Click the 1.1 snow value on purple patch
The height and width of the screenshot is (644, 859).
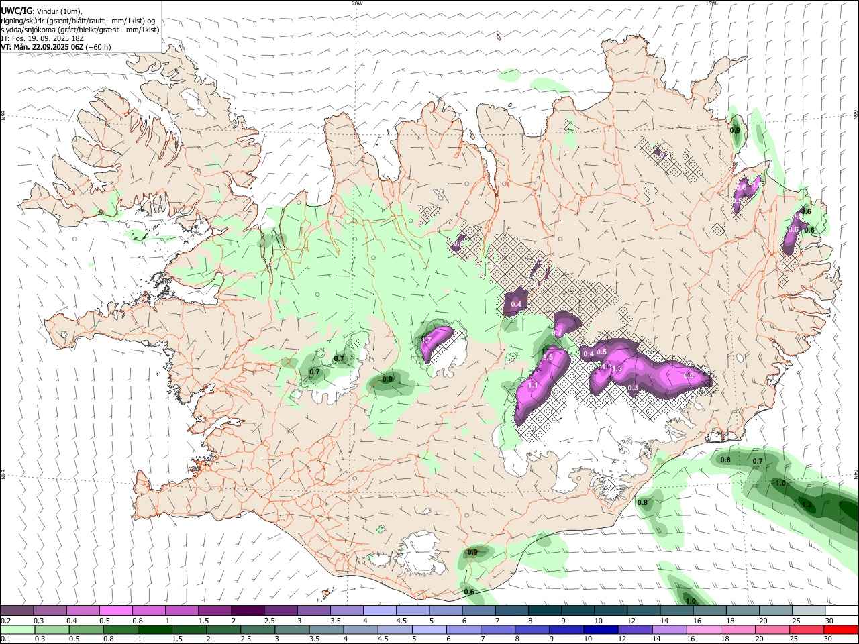(x=532, y=386)
